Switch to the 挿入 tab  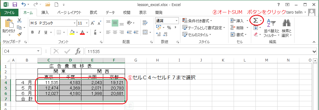coord(45,13)
